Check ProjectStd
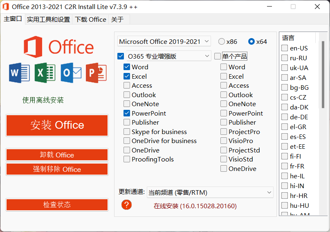The image size is (330, 232). [224, 150]
